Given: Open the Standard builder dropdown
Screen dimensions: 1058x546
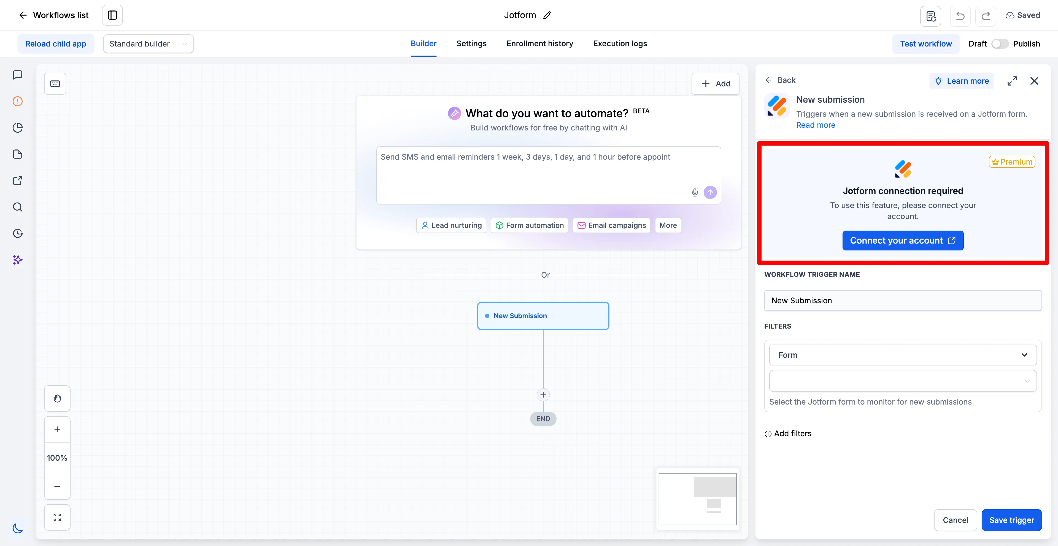Looking at the screenshot, I should click(148, 44).
